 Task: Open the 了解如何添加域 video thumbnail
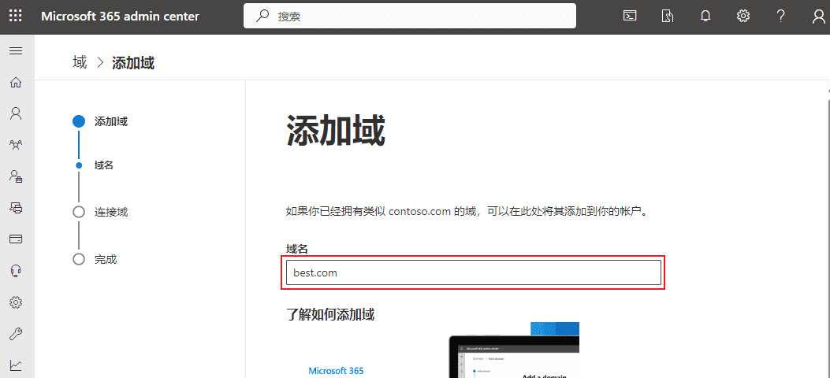pyautogui.click(x=433, y=350)
